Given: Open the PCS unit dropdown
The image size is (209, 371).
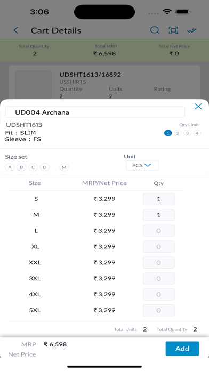Looking at the screenshot, I should (x=142, y=165).
